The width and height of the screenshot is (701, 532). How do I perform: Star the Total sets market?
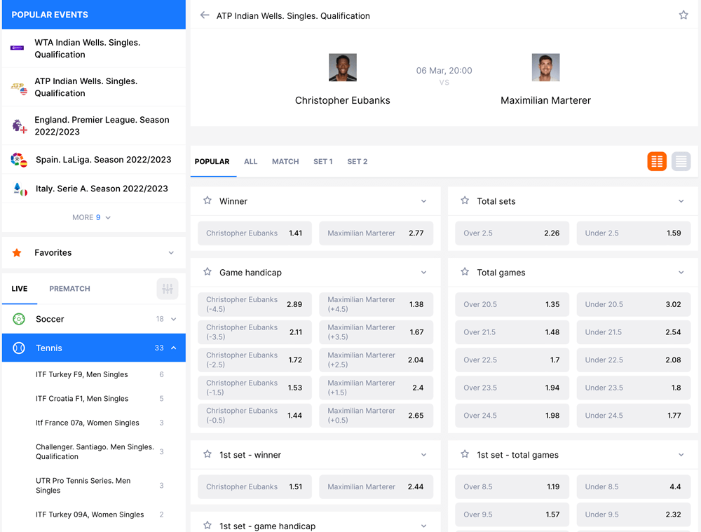(x=465, y=201)
